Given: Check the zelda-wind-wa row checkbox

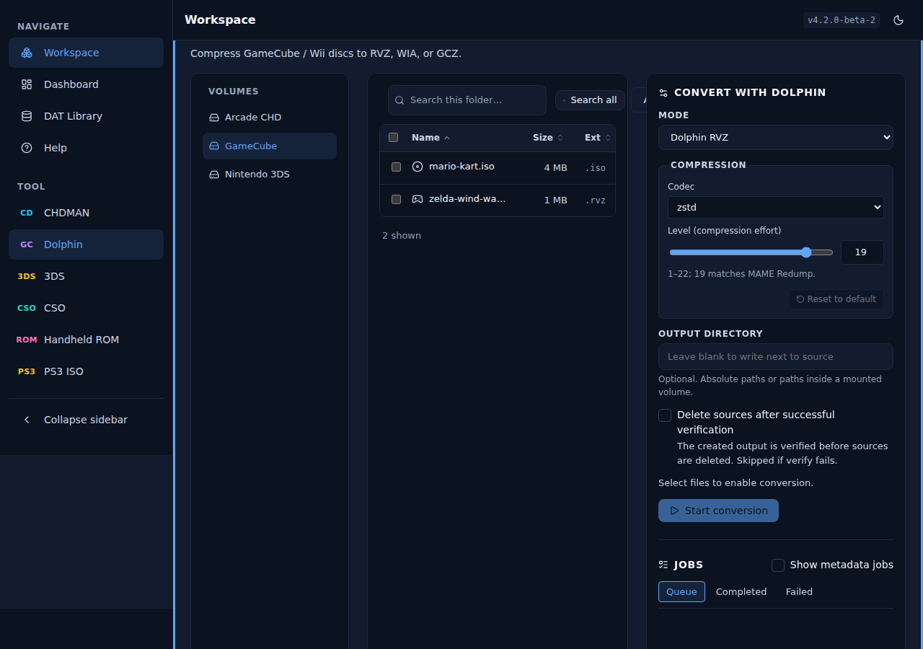Looking at the screenshot, I should (396, 200).
